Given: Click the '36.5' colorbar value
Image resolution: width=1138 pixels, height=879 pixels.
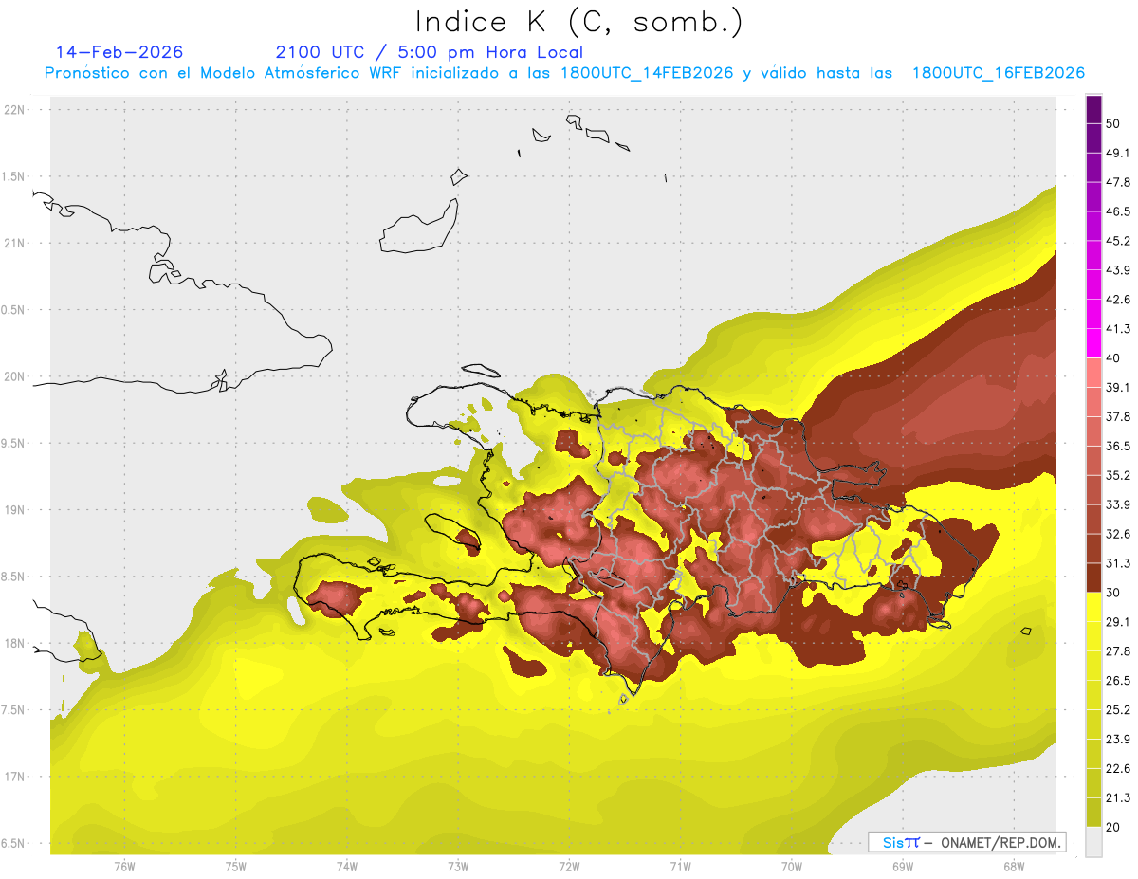Looking at the screenshot, I should click(x=1118, y=446).
